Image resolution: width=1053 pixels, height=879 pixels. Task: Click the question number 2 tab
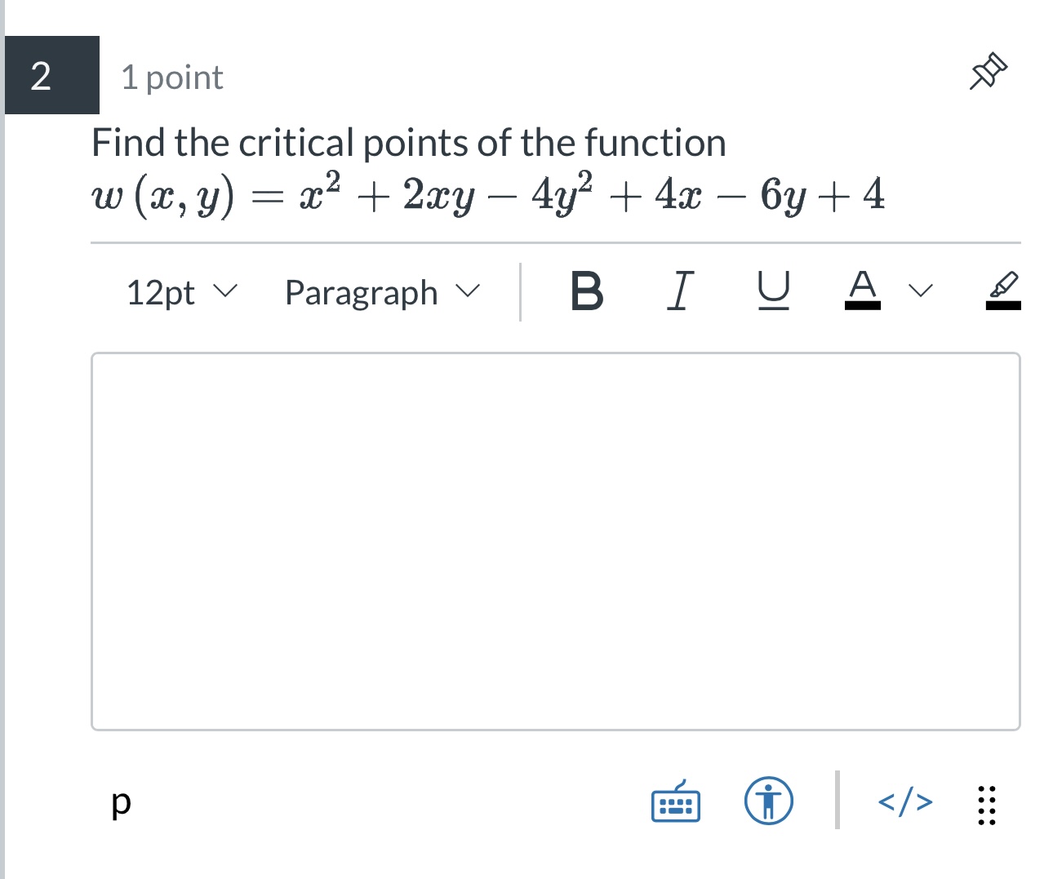tap(51, 77)
